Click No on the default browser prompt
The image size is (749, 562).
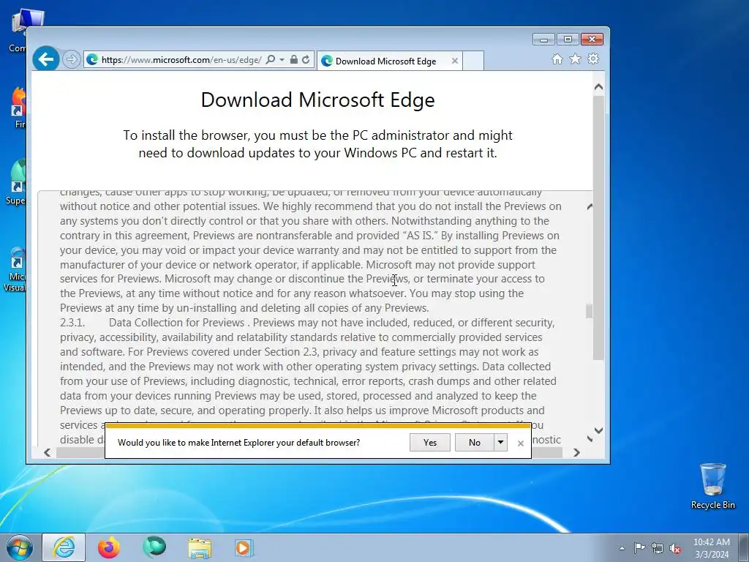[474, 443]
